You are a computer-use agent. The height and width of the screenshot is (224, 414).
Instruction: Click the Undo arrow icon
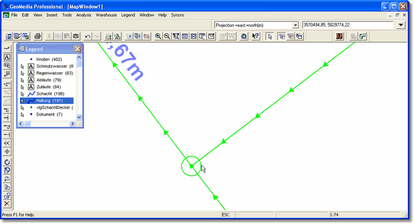(87, 36)
